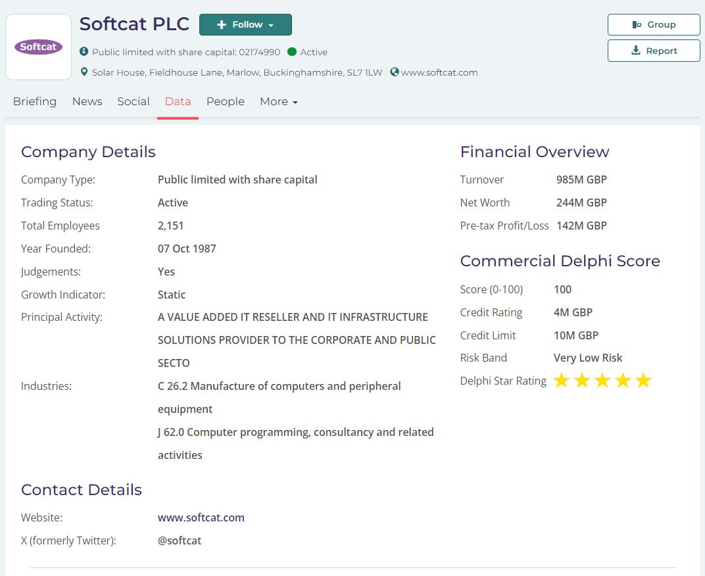Select the Turnover value 985M GBP
This screenshot has width=705, height=576.
[x=581, y=180]
